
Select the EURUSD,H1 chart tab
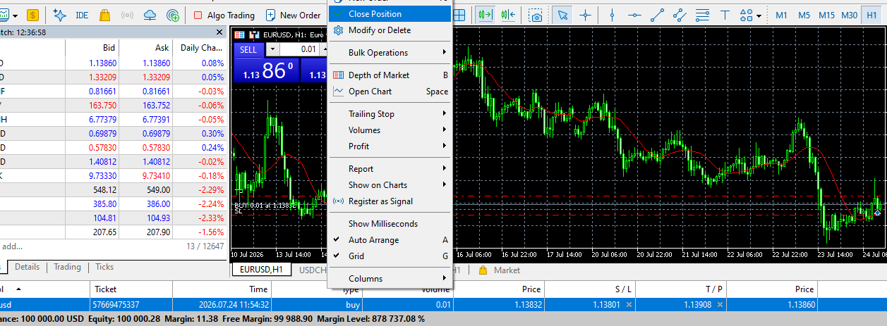coord(261,270)
